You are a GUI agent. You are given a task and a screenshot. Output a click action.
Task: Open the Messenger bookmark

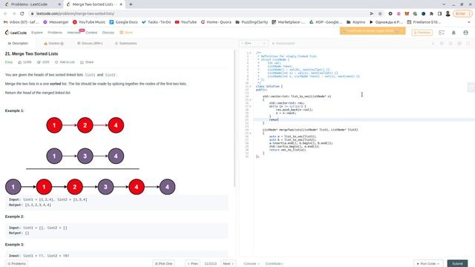[x=56, y=22]
